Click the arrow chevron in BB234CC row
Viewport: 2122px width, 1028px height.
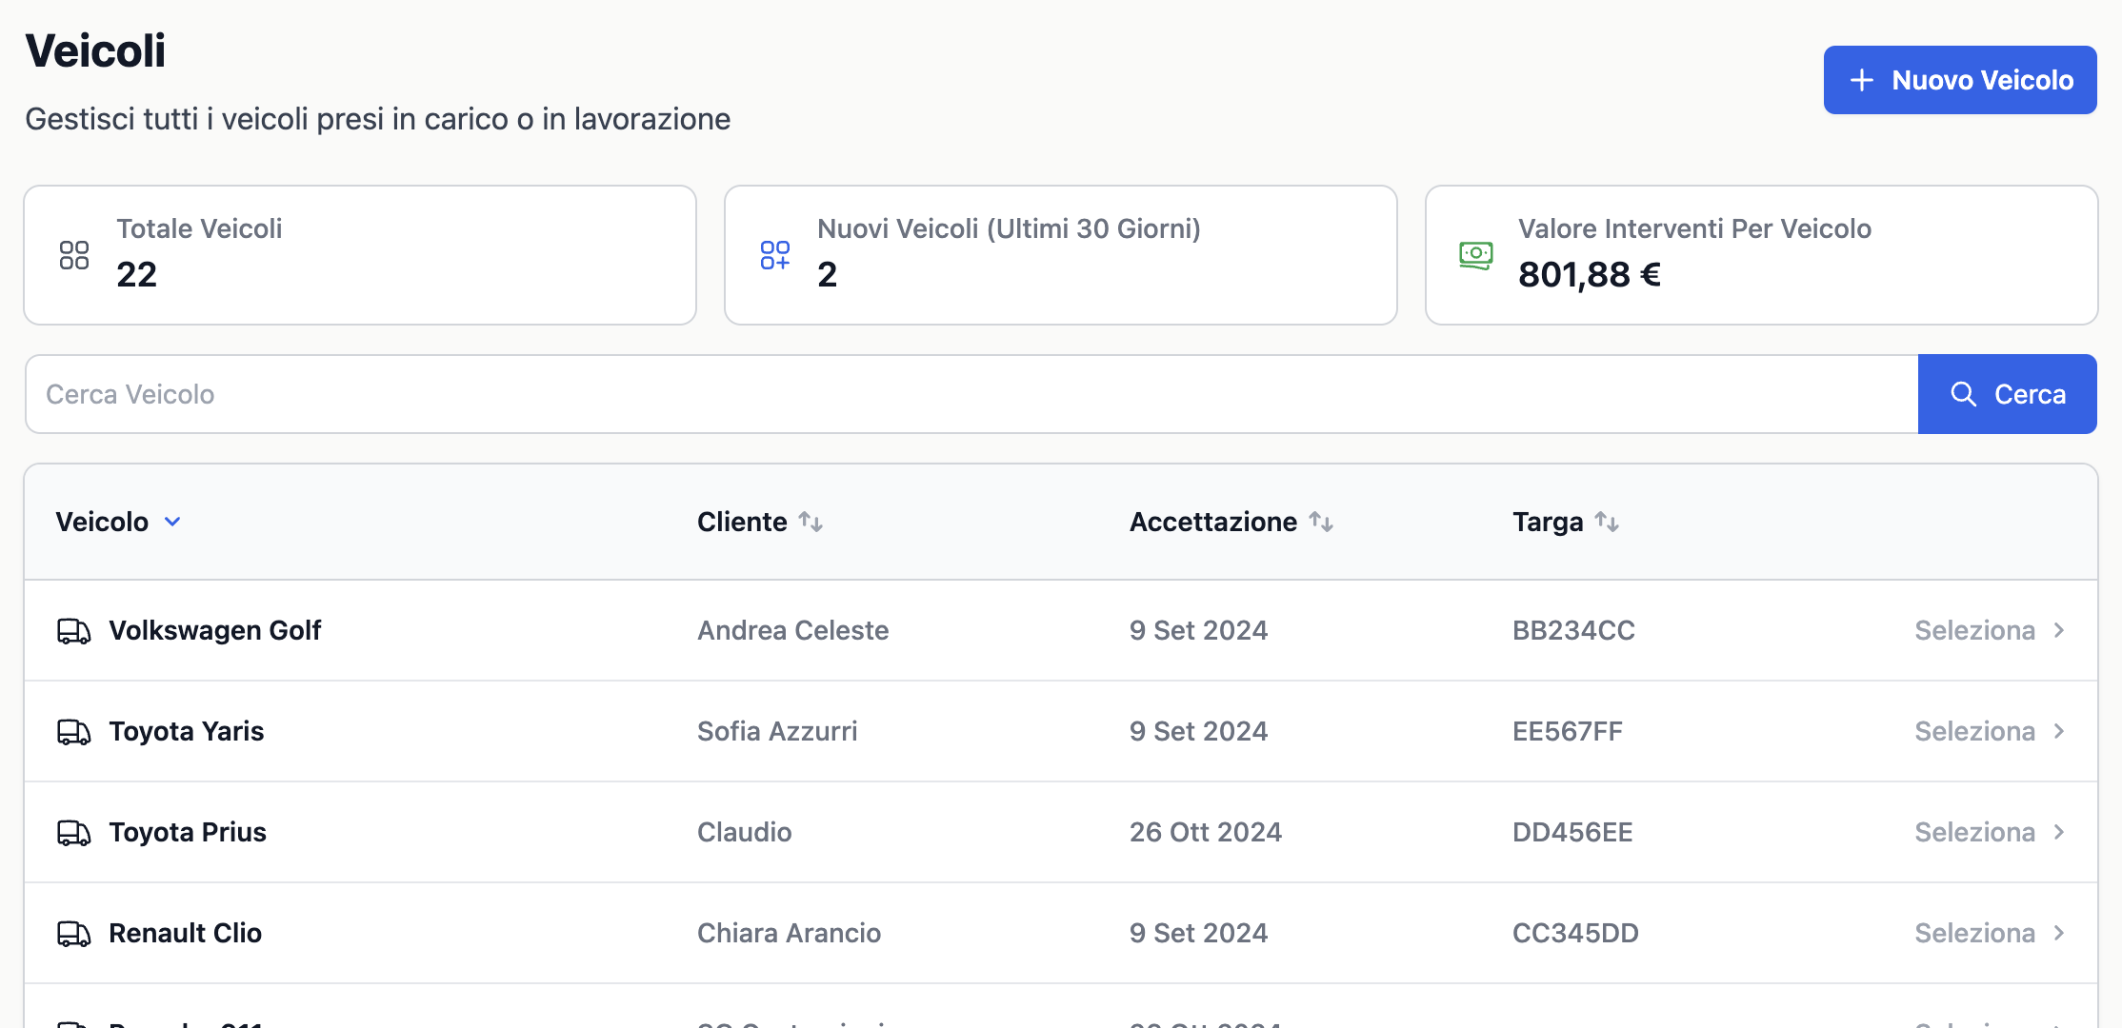pos(2059,630)
